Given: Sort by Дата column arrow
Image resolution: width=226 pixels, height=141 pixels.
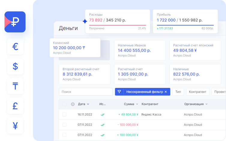Looking at the screenshot, I should click(x=88, y=104).
